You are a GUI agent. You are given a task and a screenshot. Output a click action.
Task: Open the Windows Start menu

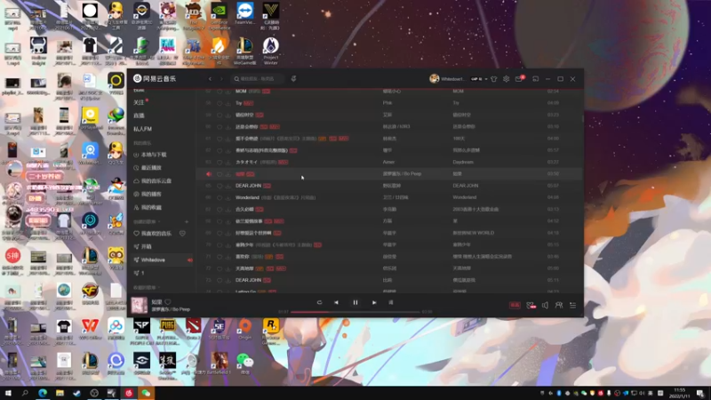click(8, 393)
